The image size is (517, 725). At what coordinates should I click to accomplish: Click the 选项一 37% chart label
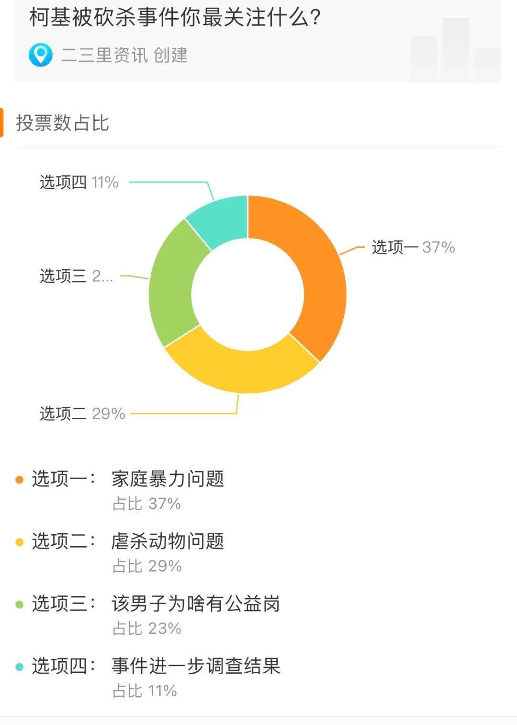(413, 247)
